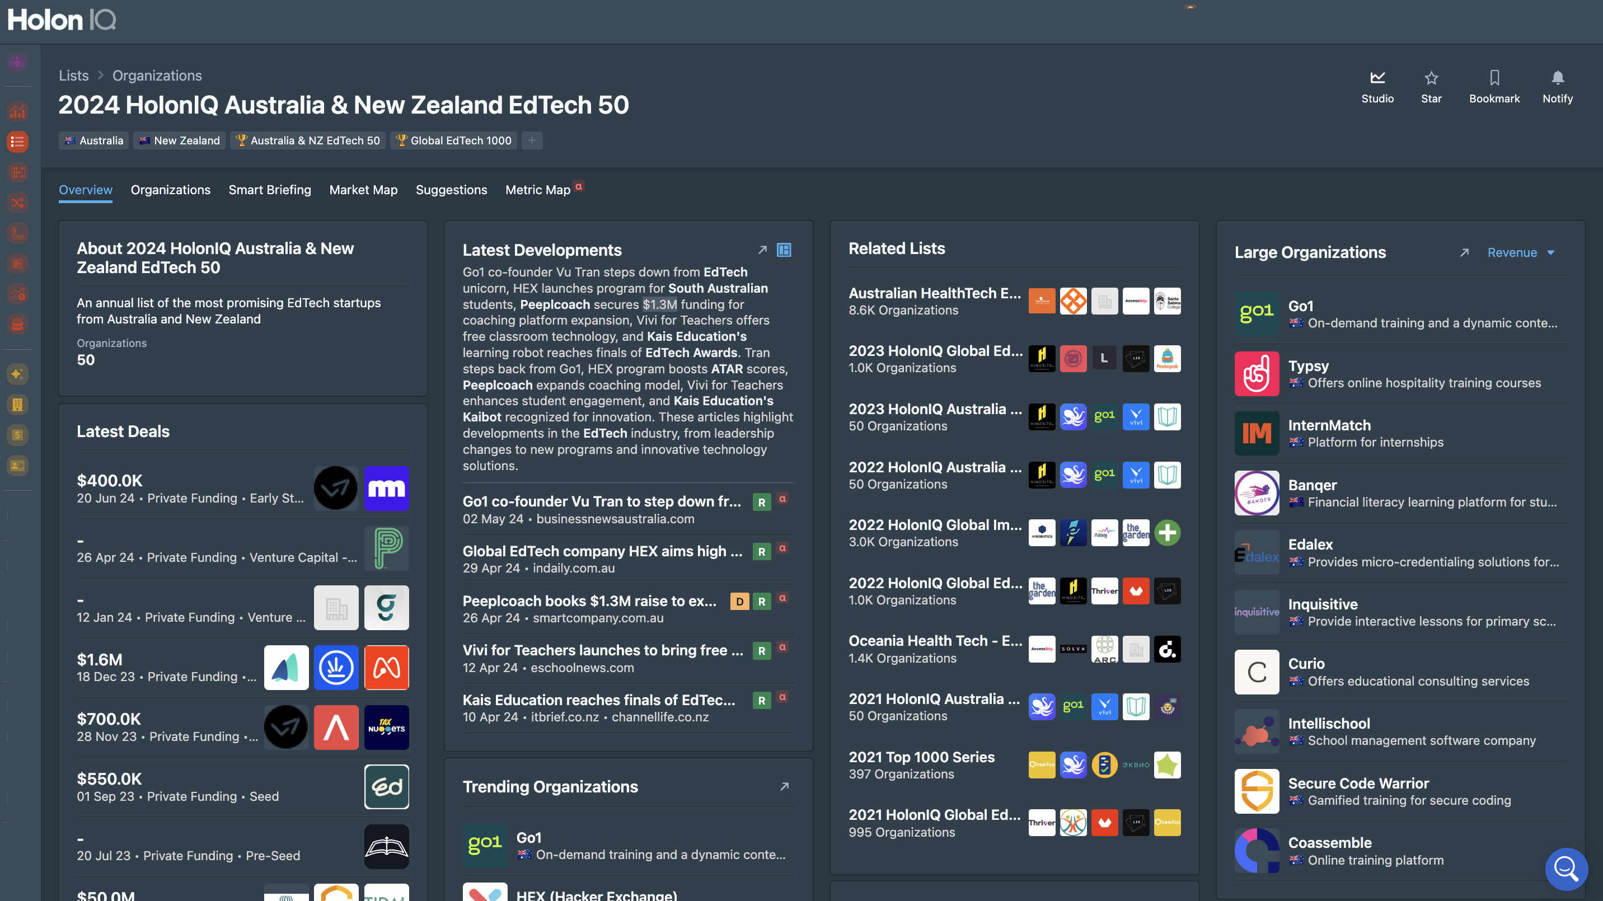
Task: Open the bar chart trend sidebar icon
Action: (17, 111)
